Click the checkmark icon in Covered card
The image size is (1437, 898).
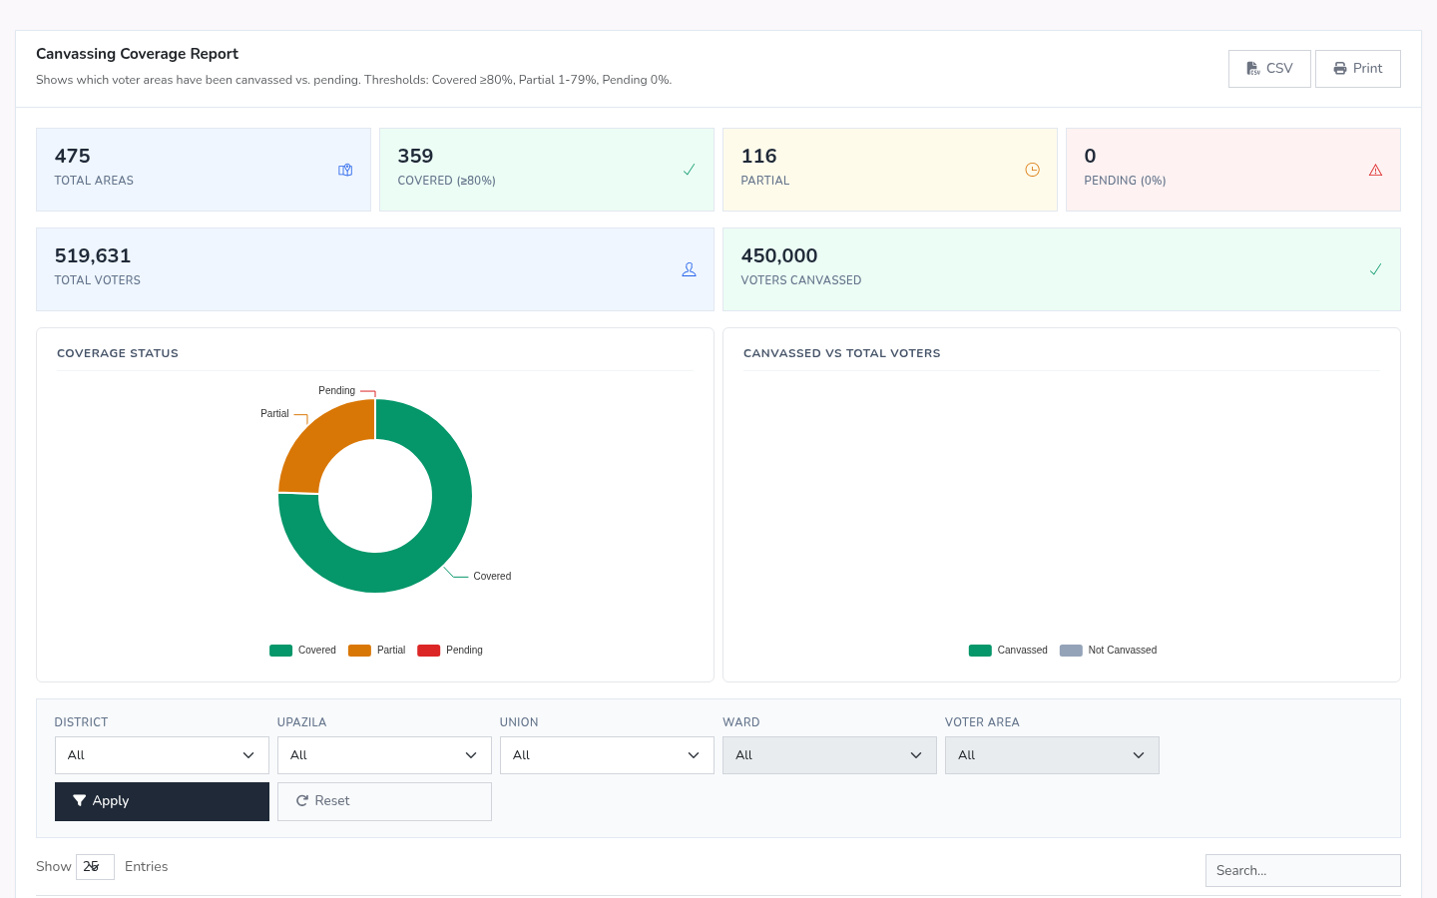689,170
